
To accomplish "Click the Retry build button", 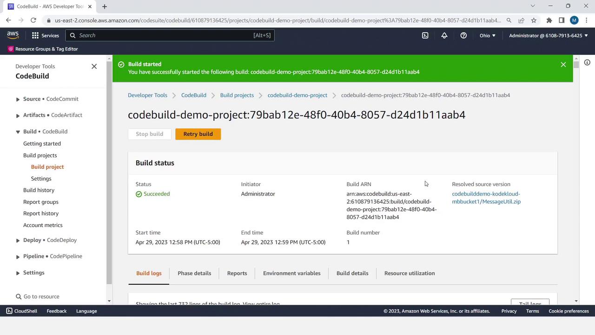I will point(198,134).
